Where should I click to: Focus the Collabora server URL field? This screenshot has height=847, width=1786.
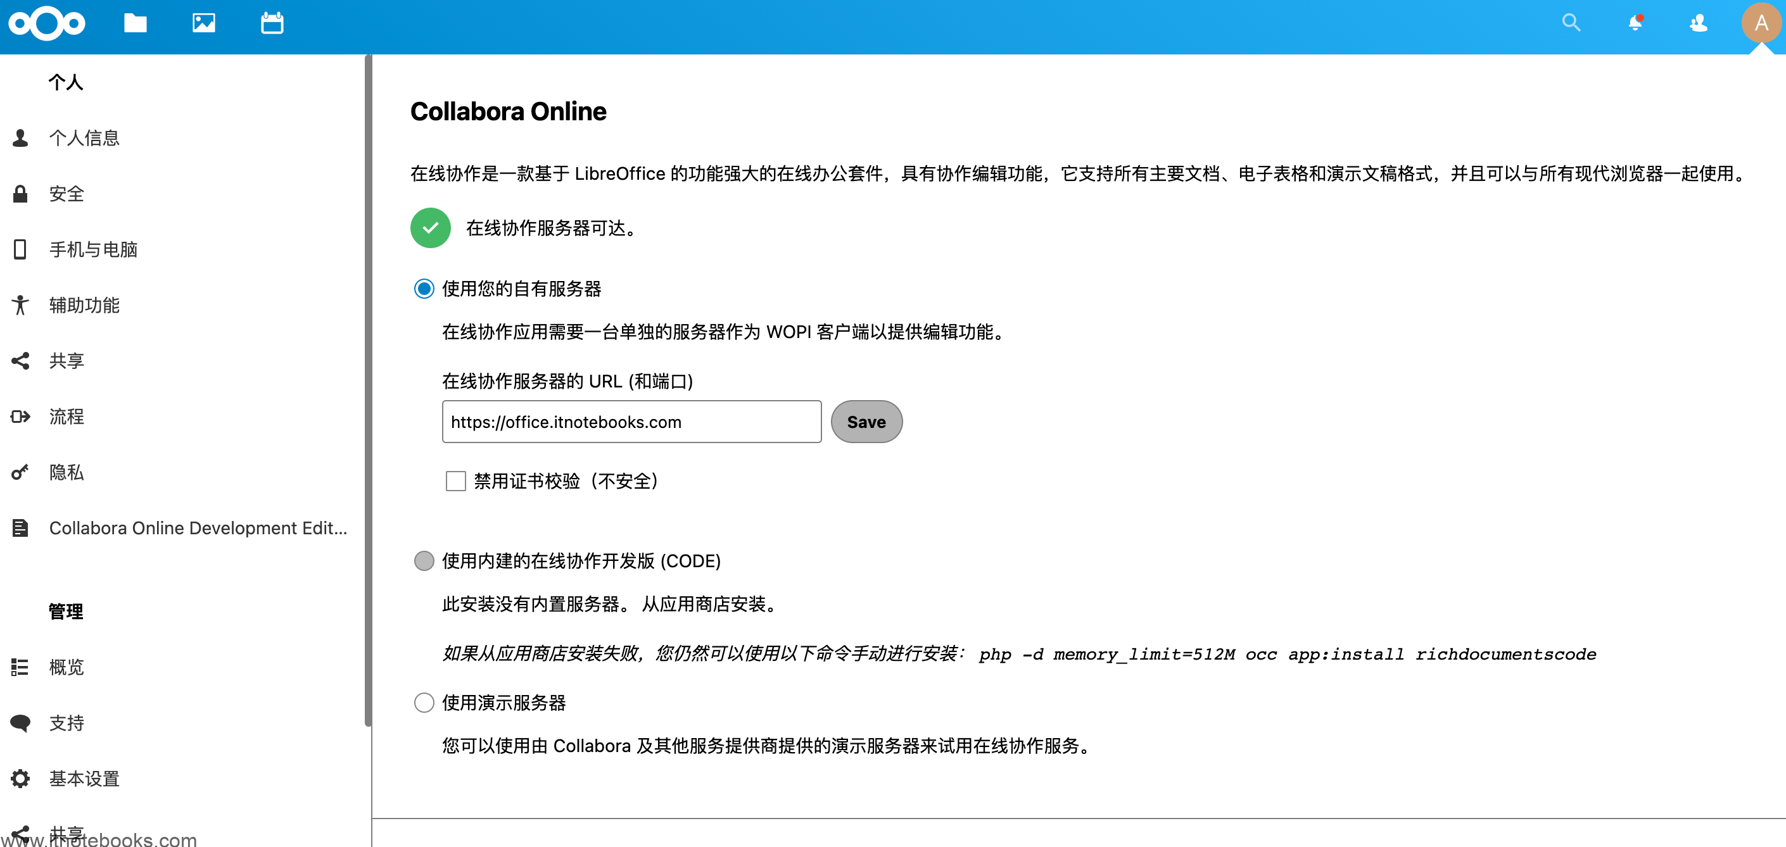click(x=631, y=422)
